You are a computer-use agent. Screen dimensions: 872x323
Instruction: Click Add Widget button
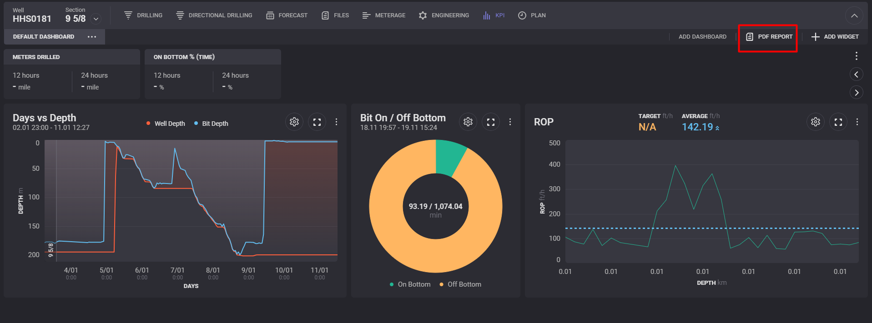point(835,37)
